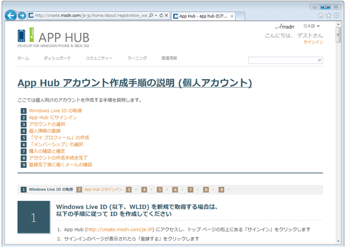The width and height of the screenshot is (345, 247).
Task: Open the address bar dropdown arrow
Action: [x=156, y=16]
